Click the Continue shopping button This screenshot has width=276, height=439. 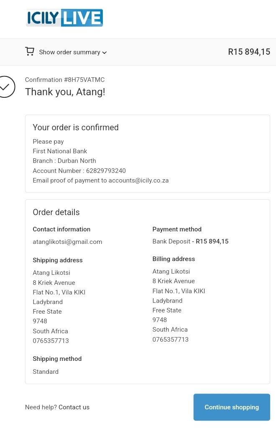pyautogui.click(x=232, y=407)
